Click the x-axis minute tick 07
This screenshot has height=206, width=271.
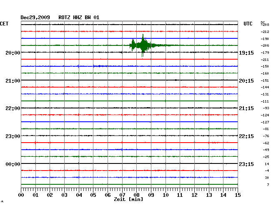[122, 195]
